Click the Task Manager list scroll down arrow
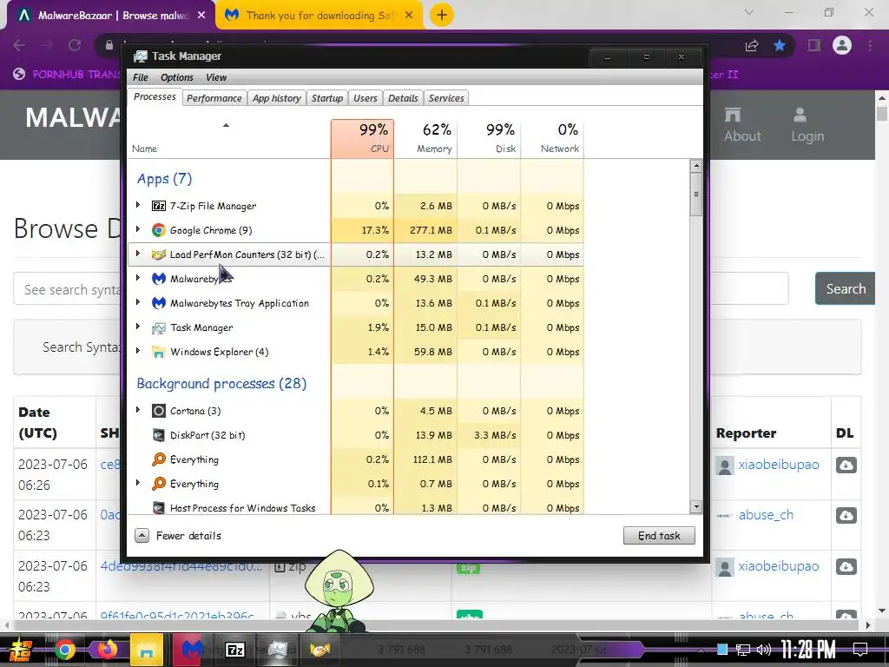The width and height of the screenshot is (889, 667). pyautogui.click(x=695, y=507)
